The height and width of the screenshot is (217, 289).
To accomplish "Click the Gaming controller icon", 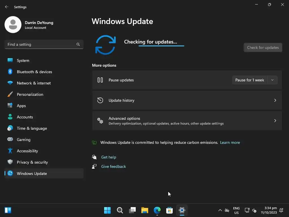I will click(x=10, y=139).
